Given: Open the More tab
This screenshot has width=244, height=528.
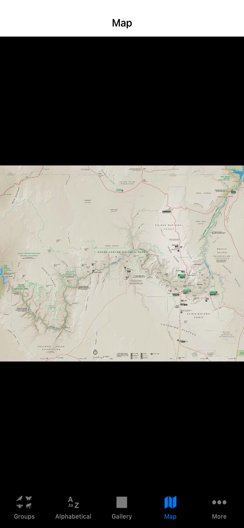Looking at the screenshot, I should 219,508.
